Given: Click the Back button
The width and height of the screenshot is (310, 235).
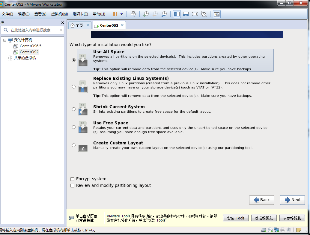Looking at the screenshot, I should click(261, 200).
